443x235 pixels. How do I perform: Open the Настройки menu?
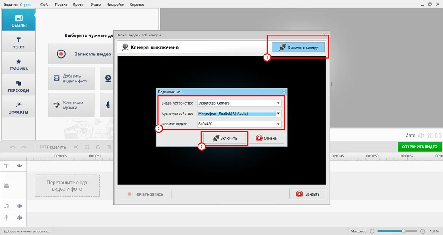tap(115, 4)
